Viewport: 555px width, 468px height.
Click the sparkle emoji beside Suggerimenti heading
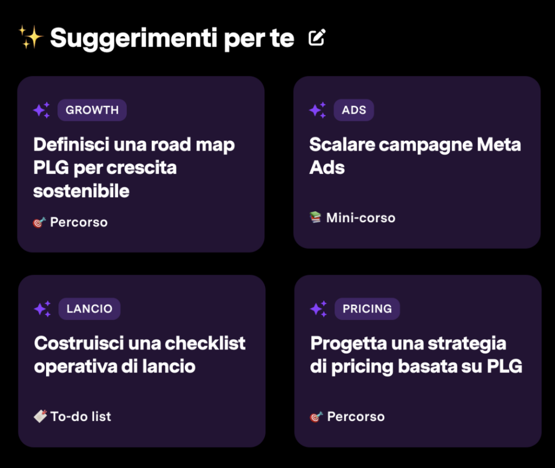pos(30,37)
